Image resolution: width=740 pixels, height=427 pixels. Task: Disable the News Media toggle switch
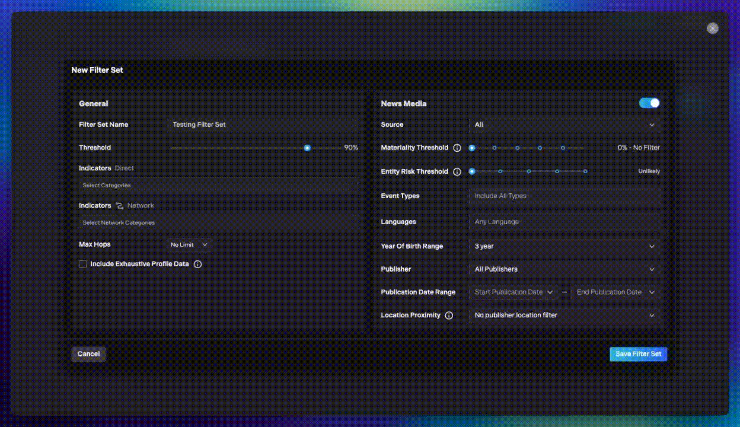coord(649,103)
